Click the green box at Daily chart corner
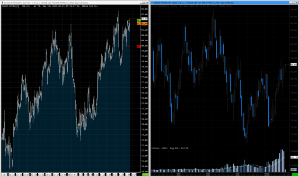This screenshot has height=177, width=299. 295,175
